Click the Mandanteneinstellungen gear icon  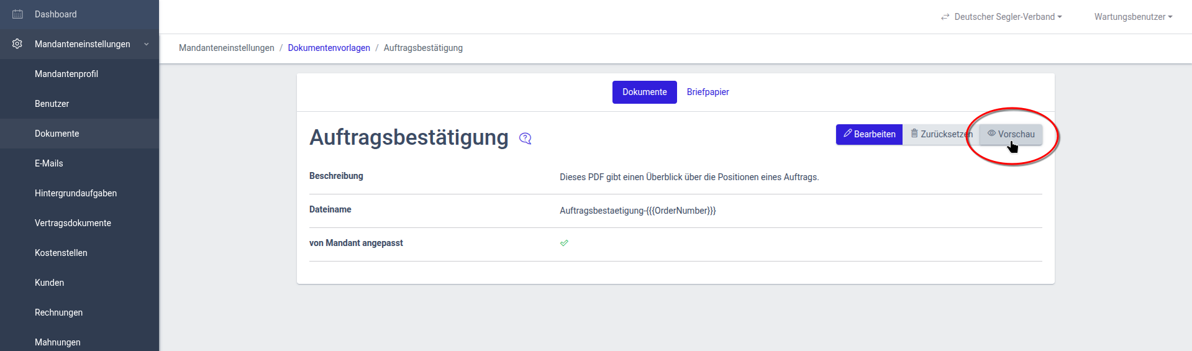point(17,44)
